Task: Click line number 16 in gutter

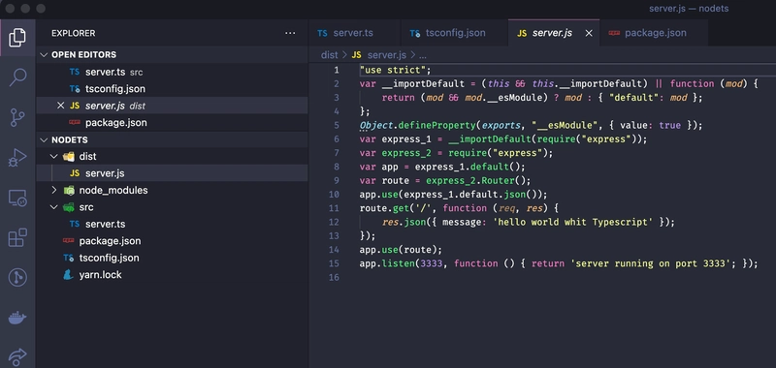Action: coord(334,278)
